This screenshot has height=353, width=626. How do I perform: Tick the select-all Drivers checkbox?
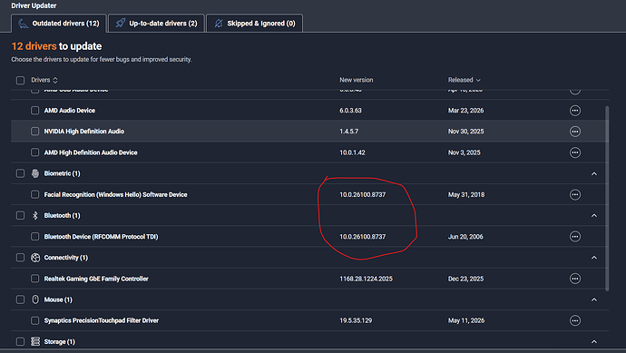[20, 80]
